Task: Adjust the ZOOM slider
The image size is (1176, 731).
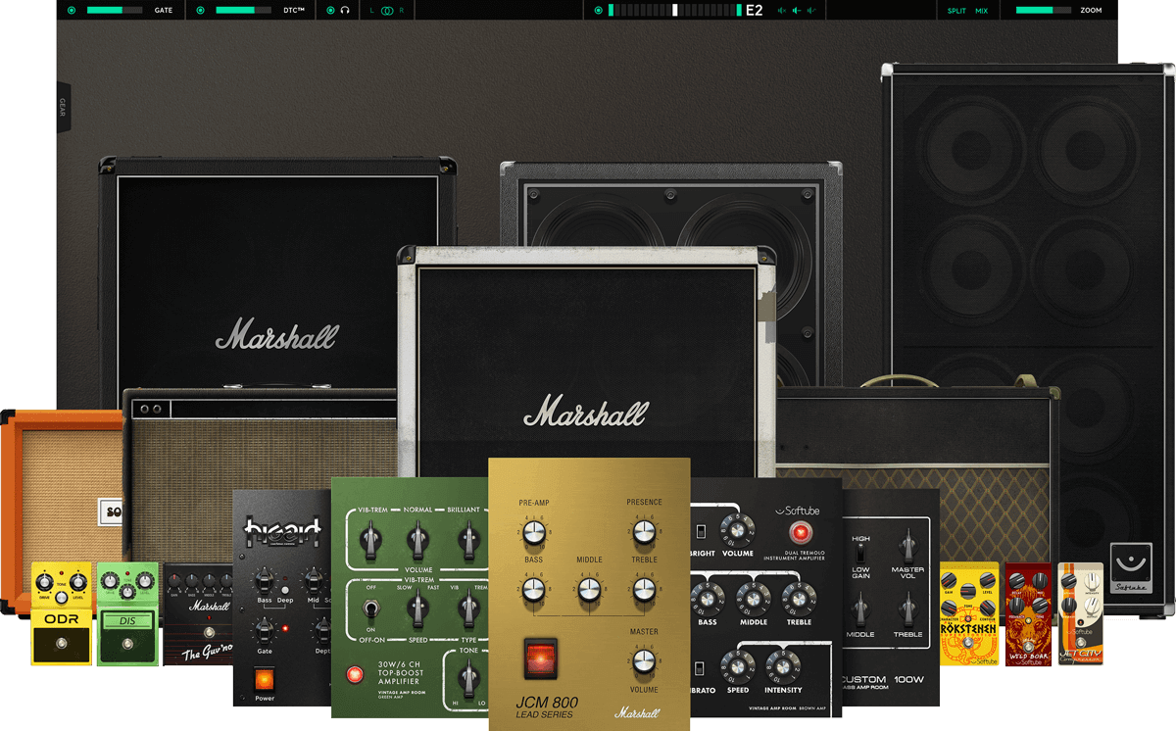Action: pyautogui.click(x=1043, y=10)
